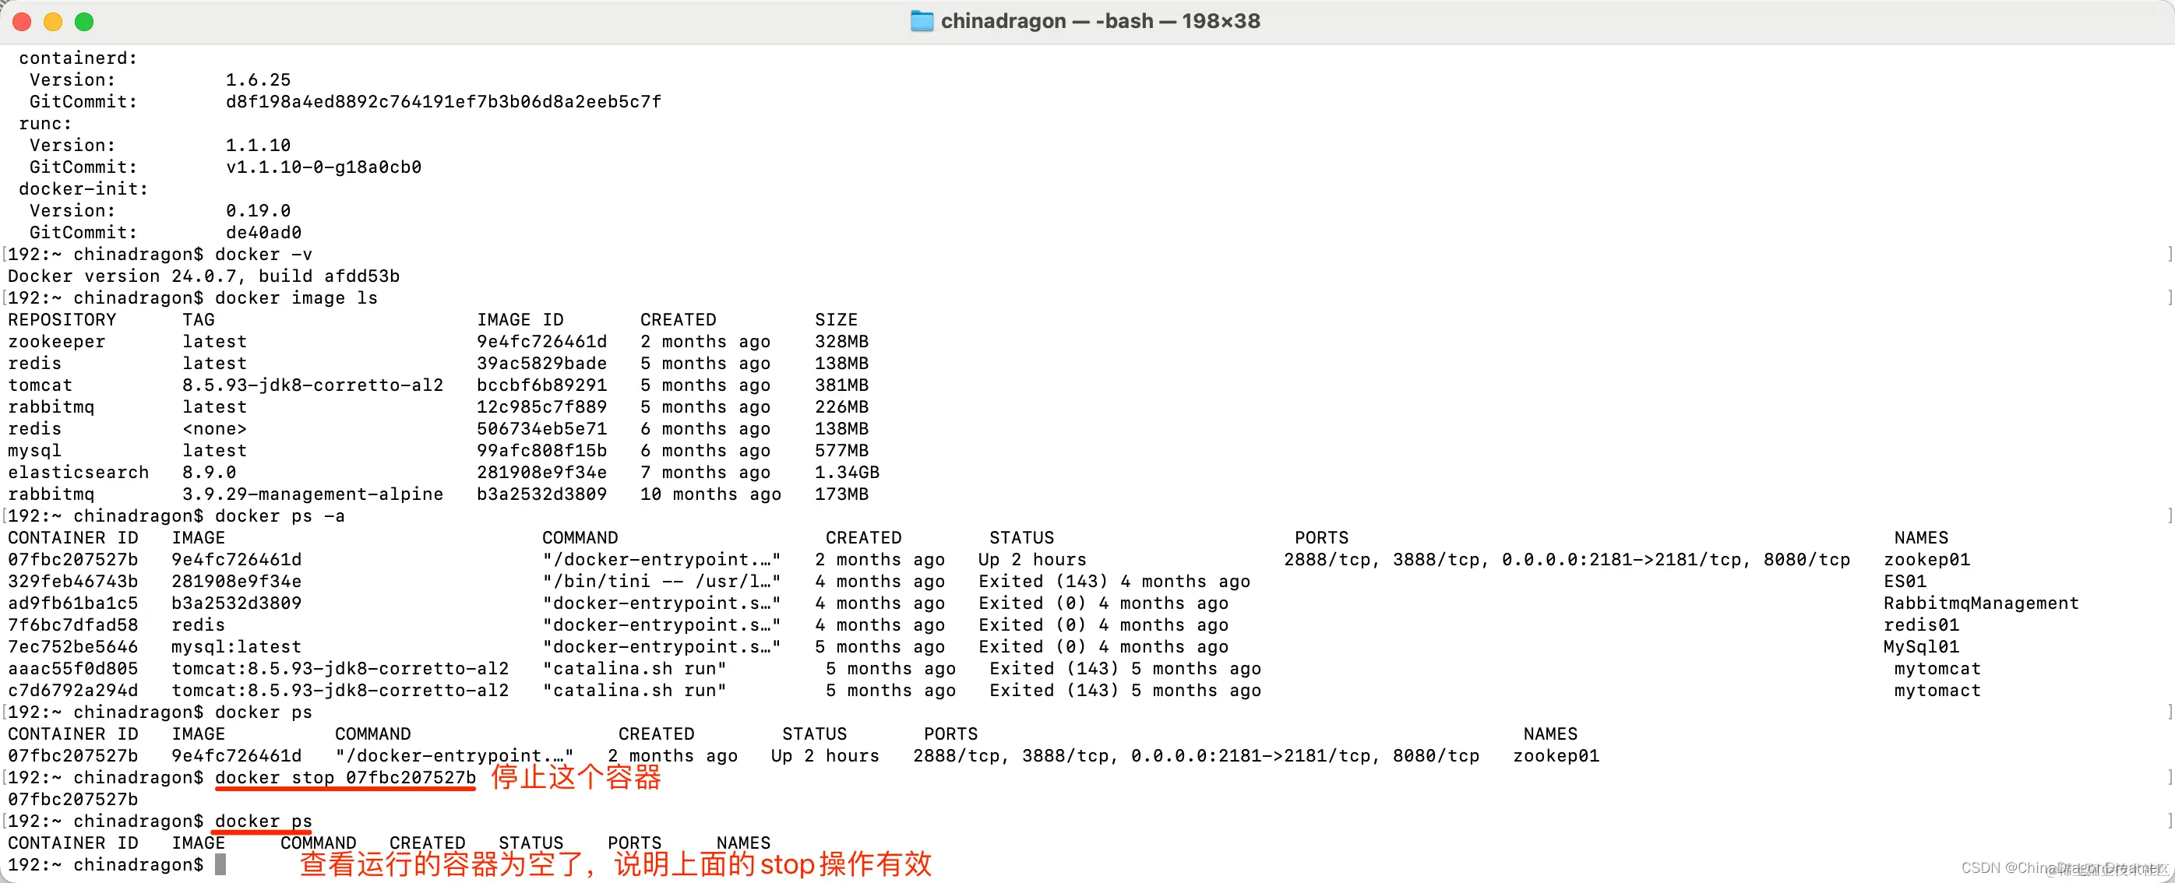Click the image ID 9e4fc726461d in the image list
2175x883 pixels.
tap(541, 342)
